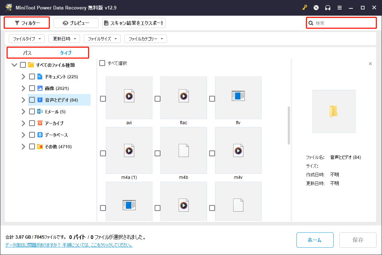Tick the checkbox for すべてのファイル種類

point(23,65)
